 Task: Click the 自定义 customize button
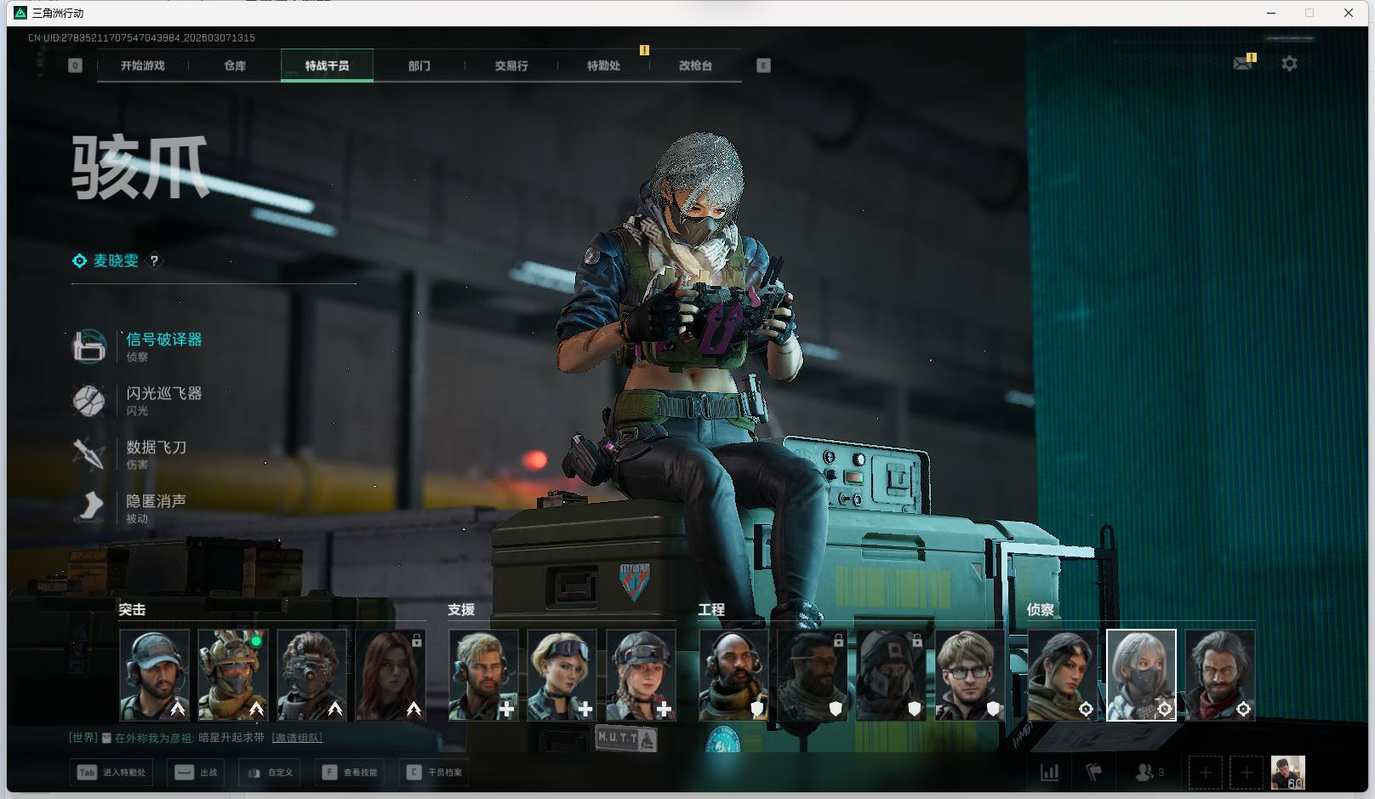[270, 773]
